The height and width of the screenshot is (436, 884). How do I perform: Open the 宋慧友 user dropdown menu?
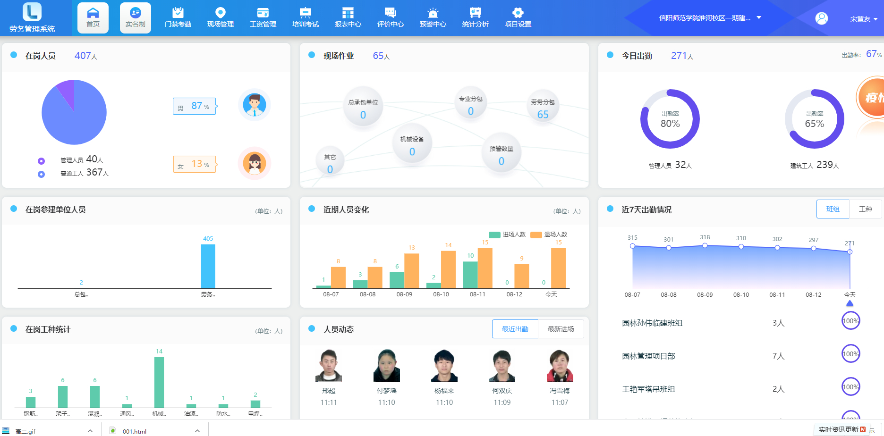pyautogui.click(x=864, y=19)
